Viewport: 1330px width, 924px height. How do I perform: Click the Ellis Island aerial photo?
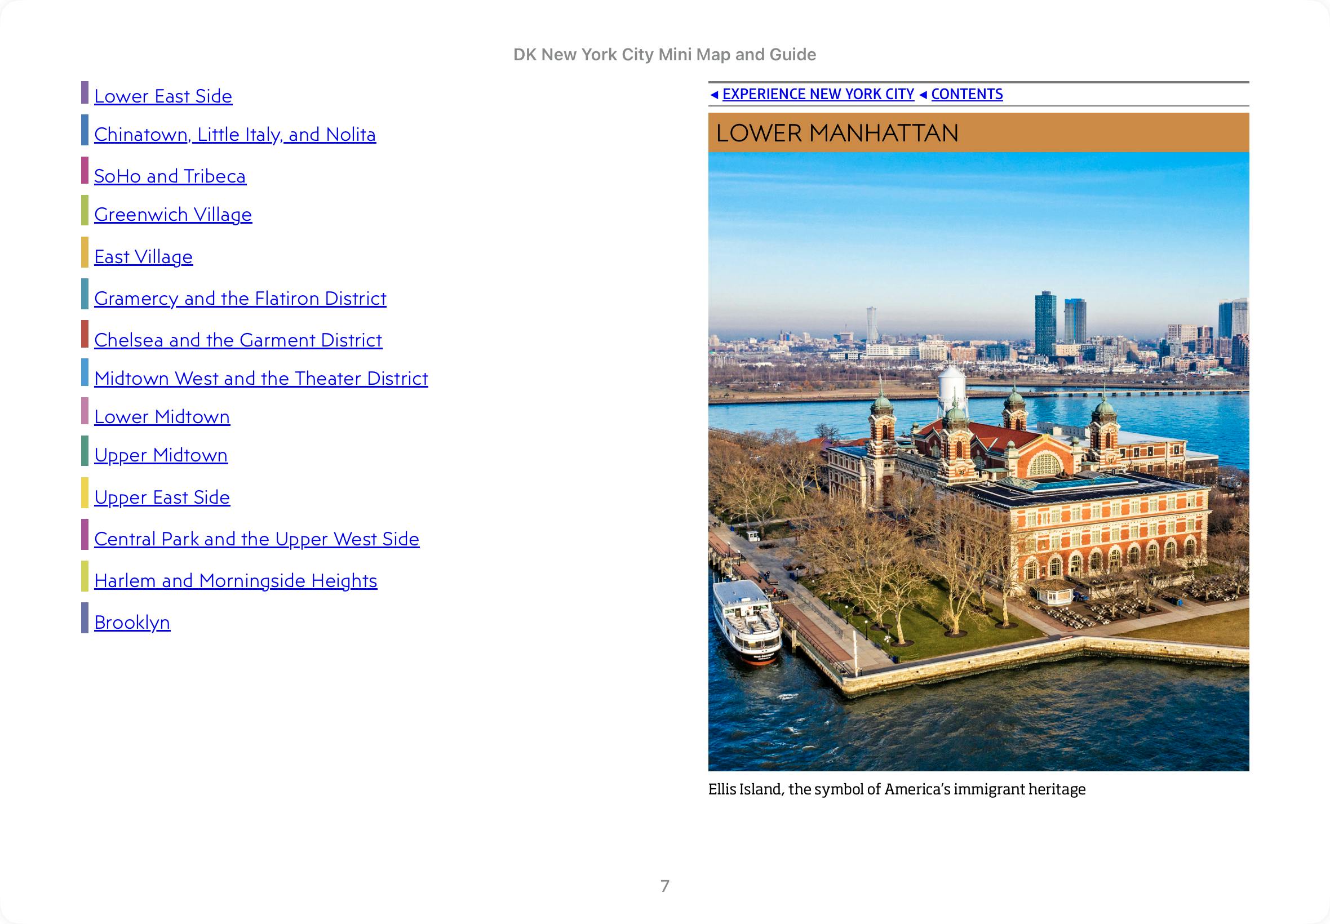pyautogui.click(x=978, y=461)
